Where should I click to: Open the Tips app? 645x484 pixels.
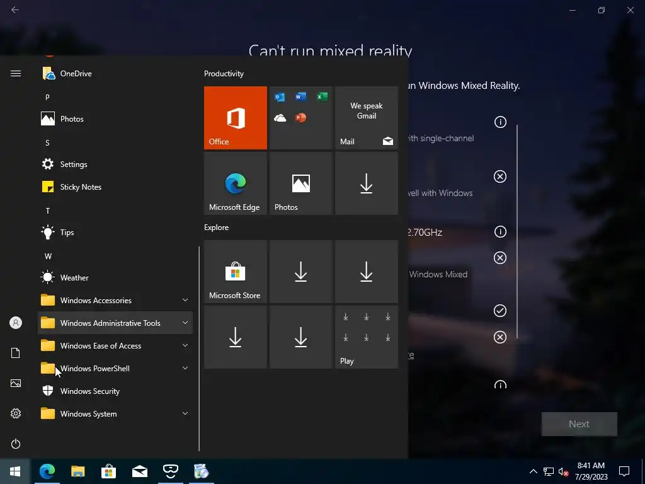coord(115,232)
